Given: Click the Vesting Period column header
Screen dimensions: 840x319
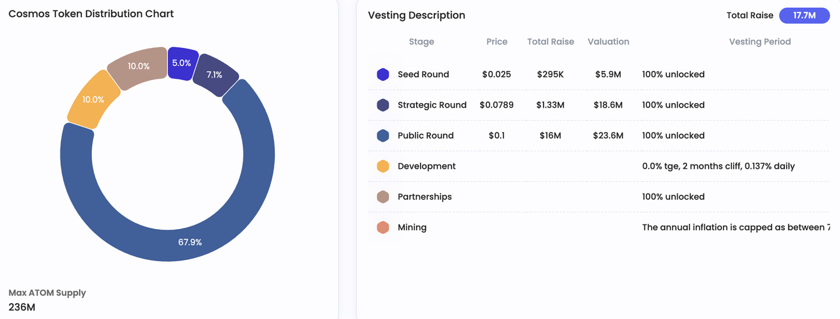Looking at the screenshot, I should [759, 41].
